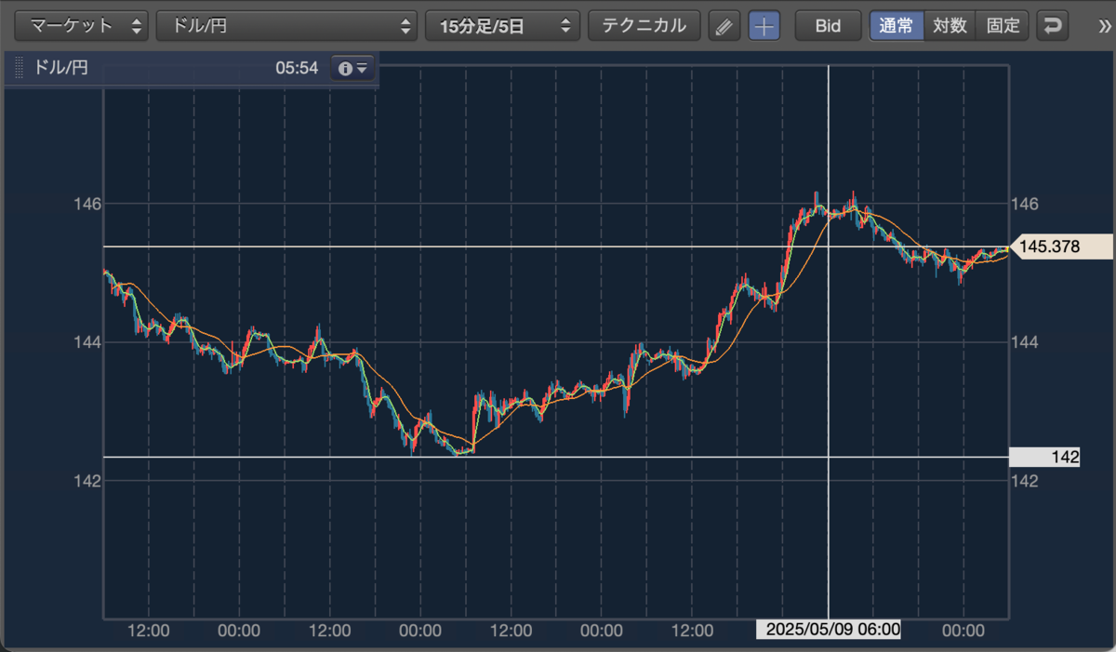The width and height of the screenshot is (1116, 652).
Task: Click the 142 horizontal line price label
Action: pos(1044,457)
